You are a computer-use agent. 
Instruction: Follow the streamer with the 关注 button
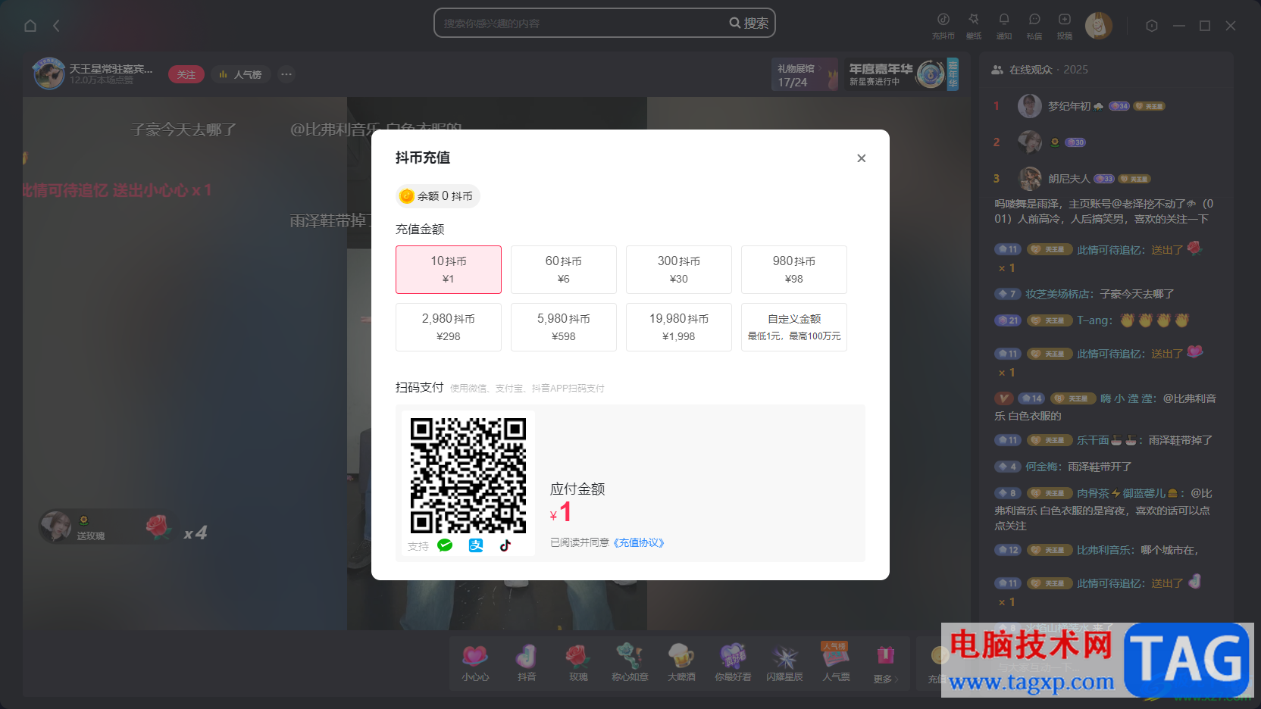[x=186, y=74]
